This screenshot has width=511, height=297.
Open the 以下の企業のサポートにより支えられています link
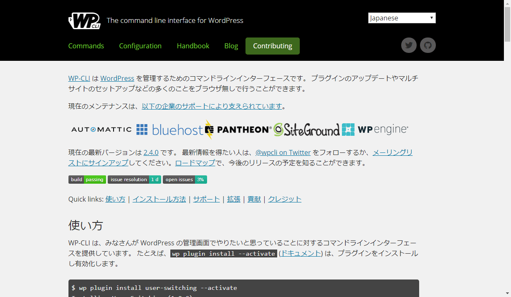coord(212,106)
